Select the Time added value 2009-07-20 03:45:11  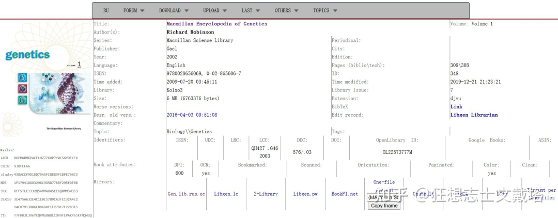coord(192,82)
